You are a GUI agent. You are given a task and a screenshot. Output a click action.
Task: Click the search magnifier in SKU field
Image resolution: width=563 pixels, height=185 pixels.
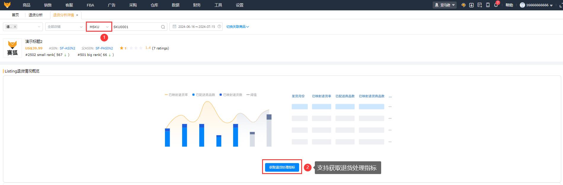pyautogui.click(x=163, y=27)
